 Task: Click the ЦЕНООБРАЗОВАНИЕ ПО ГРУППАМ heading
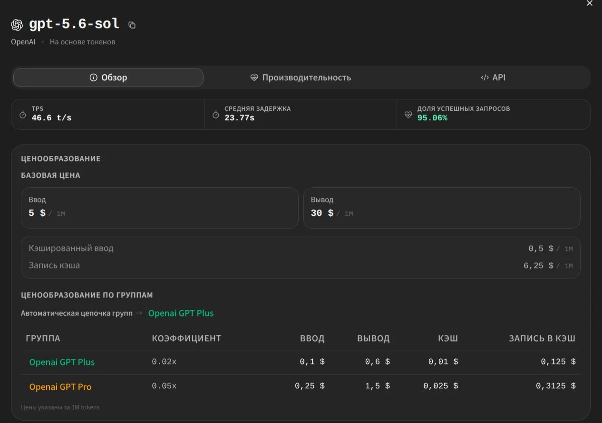tap(87, 295)
